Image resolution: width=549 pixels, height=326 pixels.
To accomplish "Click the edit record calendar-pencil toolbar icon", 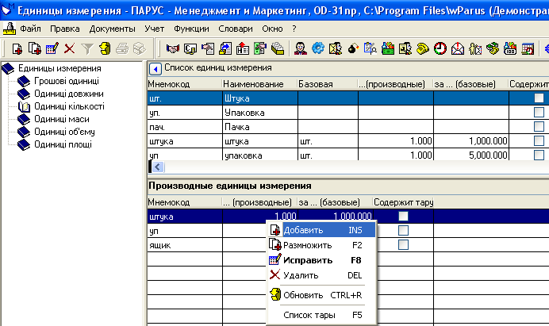I will point(52,48).
